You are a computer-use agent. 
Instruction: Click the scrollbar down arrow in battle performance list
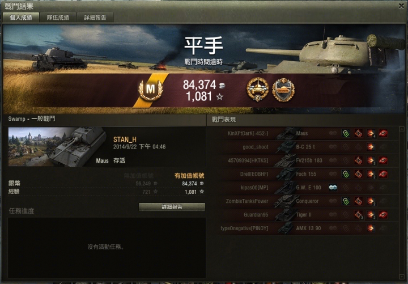[402, 277]
